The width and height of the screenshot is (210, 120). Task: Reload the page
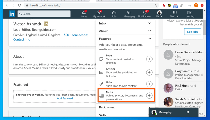tap(19, 5)
